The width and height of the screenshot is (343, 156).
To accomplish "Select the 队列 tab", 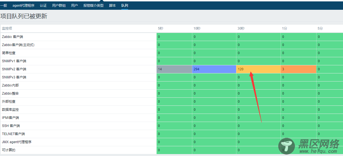I will [125, 5].
